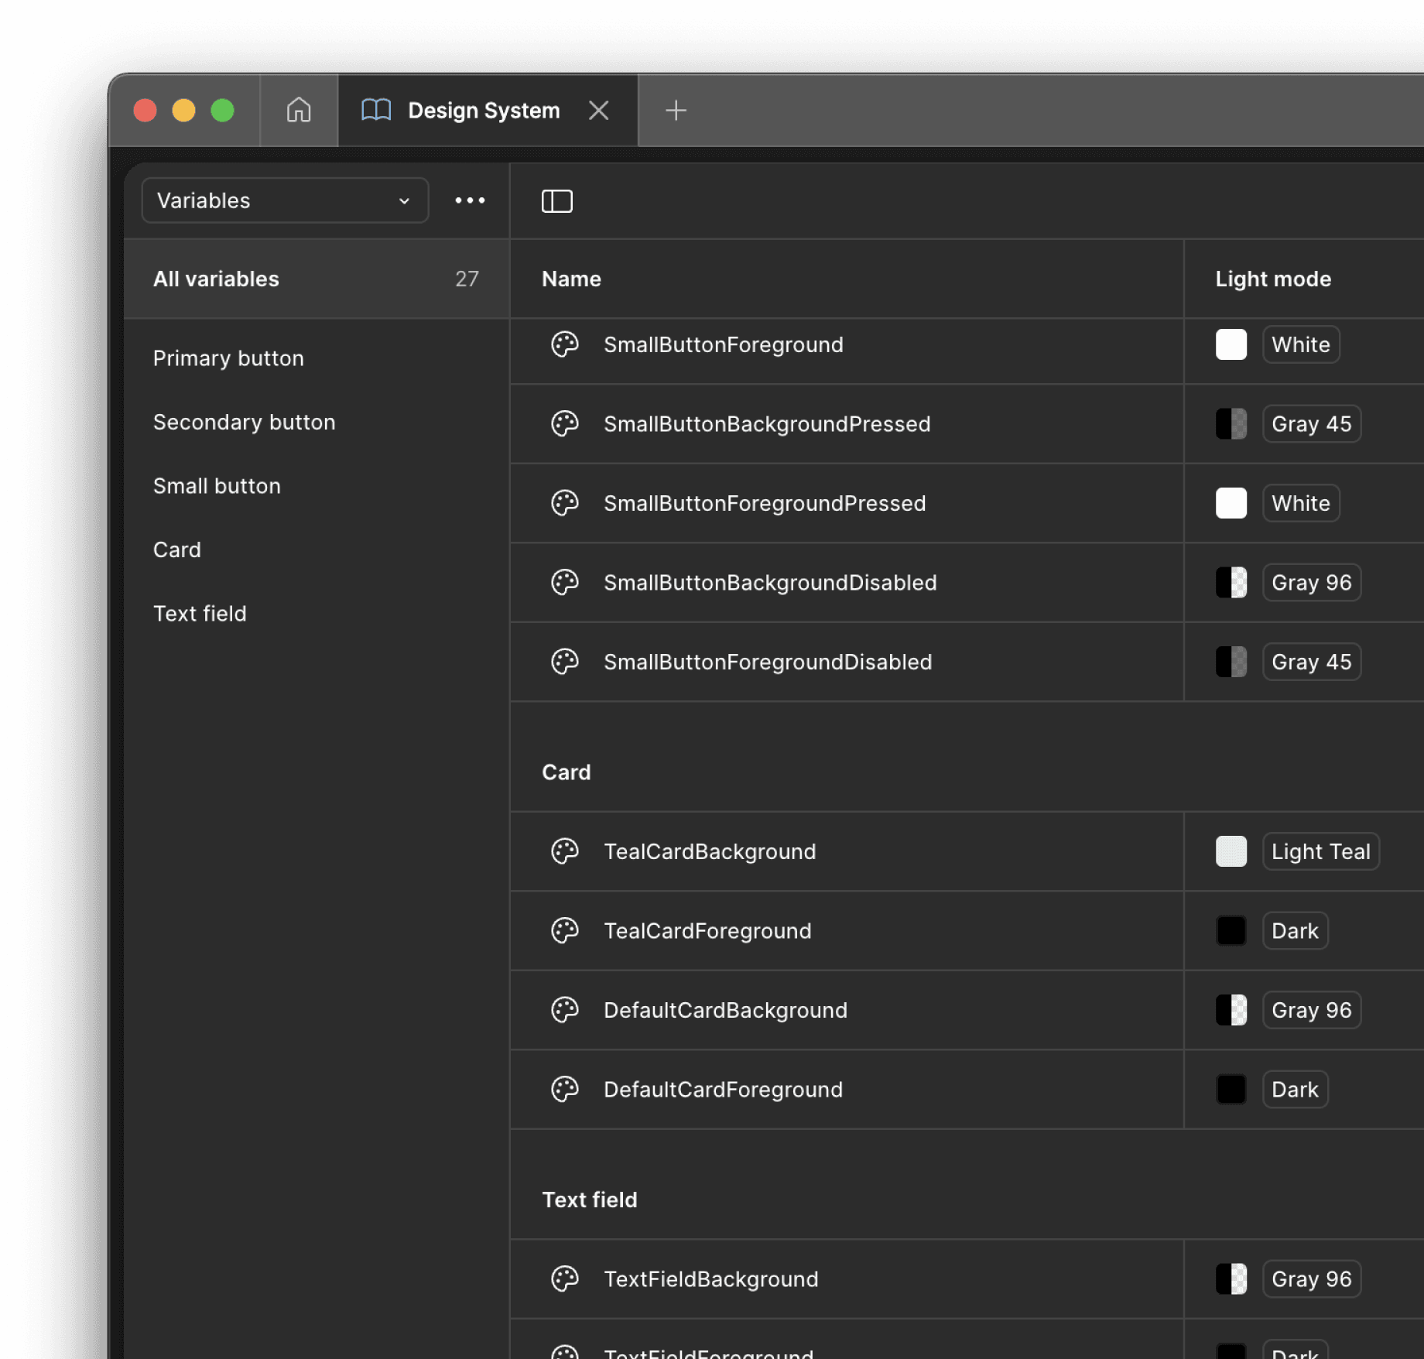1424x1359 pixels.
Task: Click white swatch for SmallButtonForegroundPressed
Action: pyautogui.click(x=1231, y=503)
